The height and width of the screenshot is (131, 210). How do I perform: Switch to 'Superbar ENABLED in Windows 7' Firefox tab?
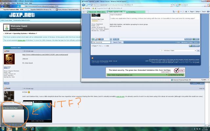tap(41, 9)
